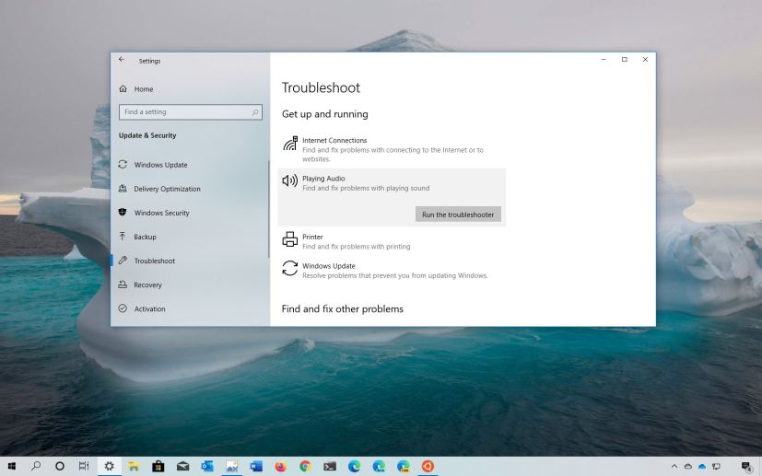
Task: Open Delivery Optimization settings page
Action: 167,189
